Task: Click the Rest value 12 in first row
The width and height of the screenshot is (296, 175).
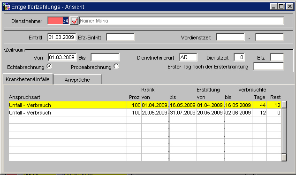Action: click(x=274, y=105)
